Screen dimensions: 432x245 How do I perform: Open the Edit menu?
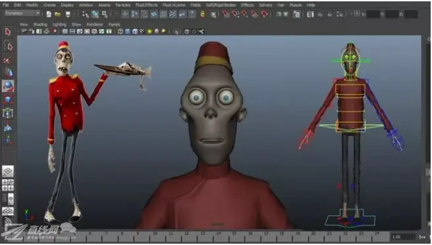click(x=17, y=5)
